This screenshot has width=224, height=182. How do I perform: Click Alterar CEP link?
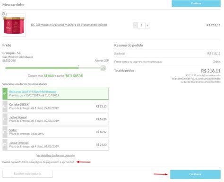pyautogui.click(x=102, y=61)
